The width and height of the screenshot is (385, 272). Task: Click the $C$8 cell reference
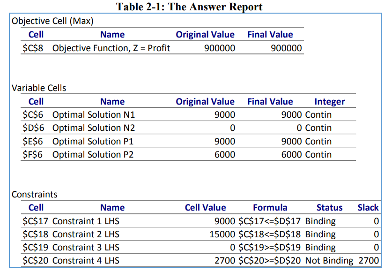coord(33,48)
